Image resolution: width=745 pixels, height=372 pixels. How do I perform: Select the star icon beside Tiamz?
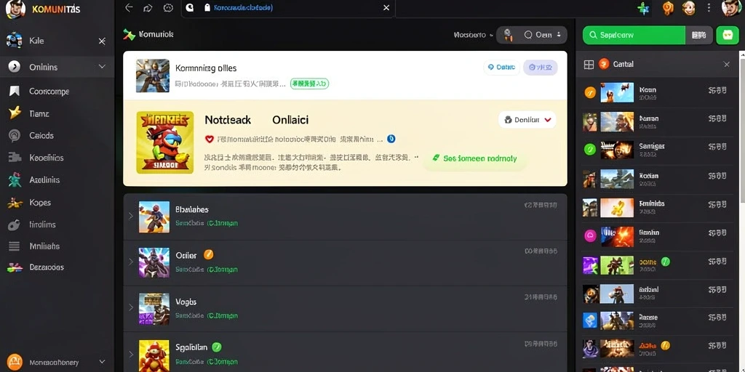pyautogui.click(x=15, y=113)
